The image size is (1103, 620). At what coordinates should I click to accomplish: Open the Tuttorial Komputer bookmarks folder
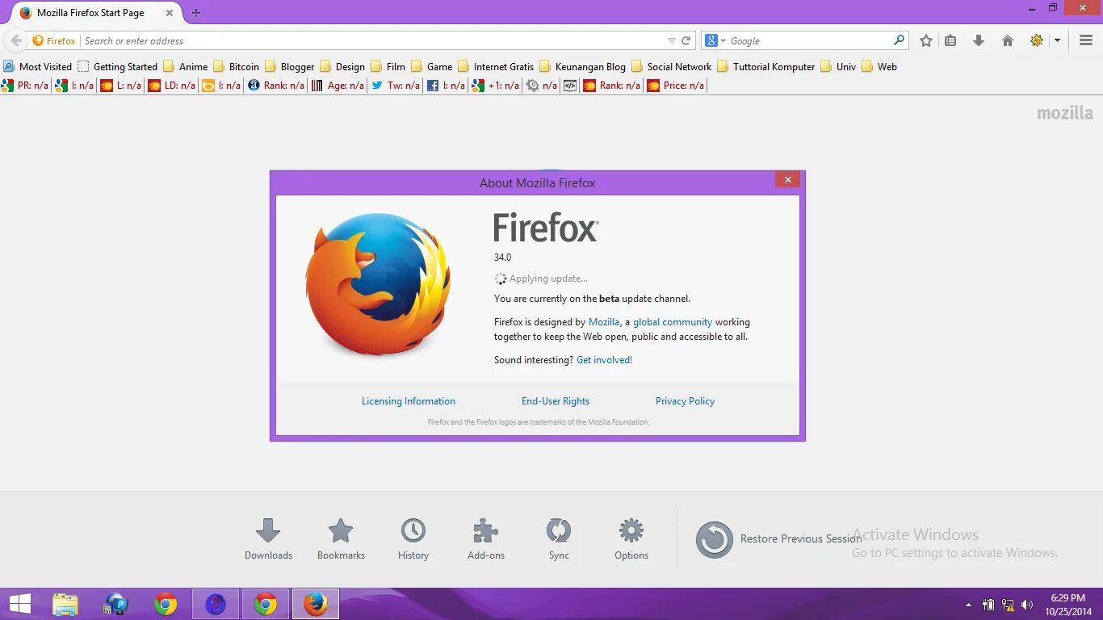(765, 67)
